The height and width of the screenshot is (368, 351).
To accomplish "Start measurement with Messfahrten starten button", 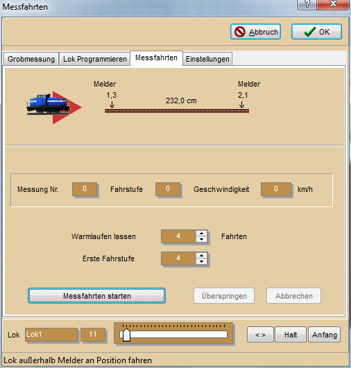I will click(97, 296).
